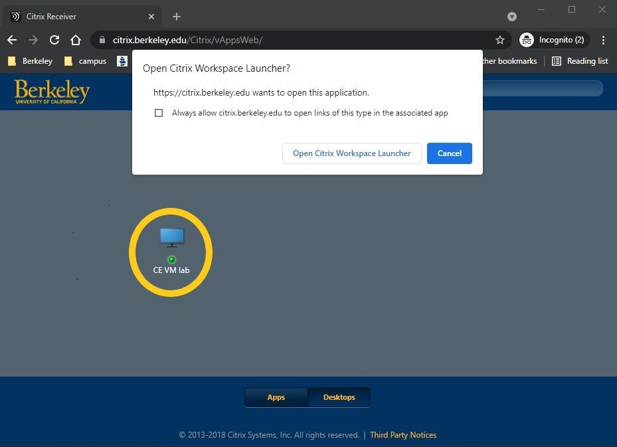Minimize the browser window
The height and width of the screenshot is (447, 617).
click(541, 9)
